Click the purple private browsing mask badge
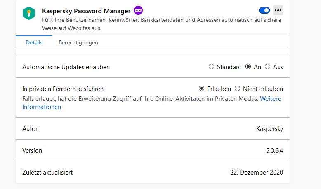The image size is (321, 189). [138, 10]
